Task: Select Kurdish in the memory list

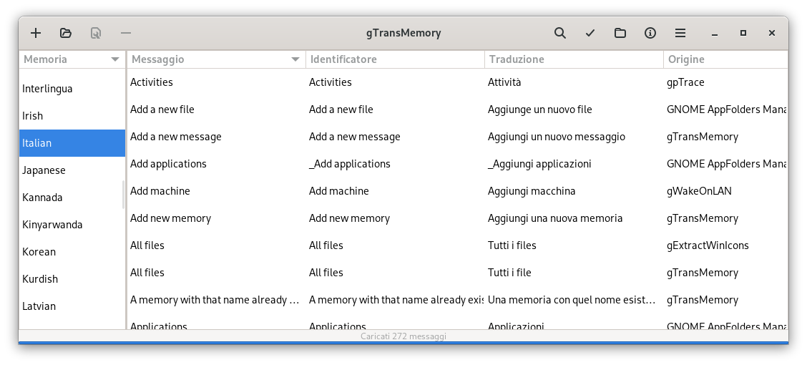Action: coord(72,279)
